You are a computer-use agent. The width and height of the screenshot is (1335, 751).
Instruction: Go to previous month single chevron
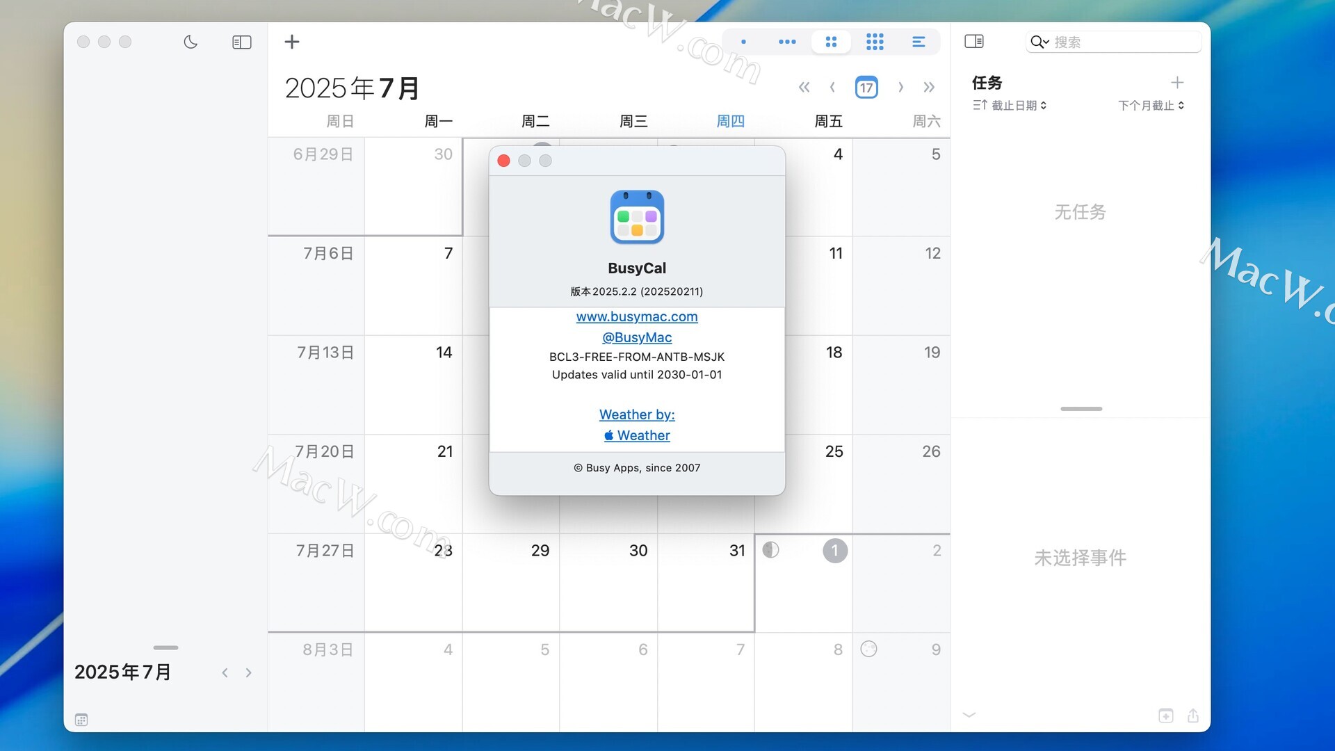coord(832,87)
